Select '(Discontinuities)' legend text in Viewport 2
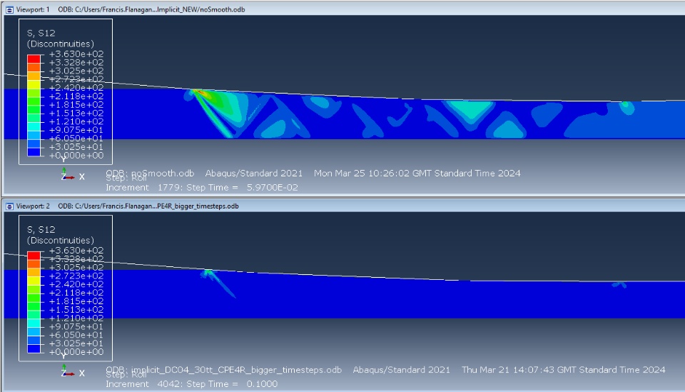The height and width of the screenshot is (392, 685). [60, 241]
